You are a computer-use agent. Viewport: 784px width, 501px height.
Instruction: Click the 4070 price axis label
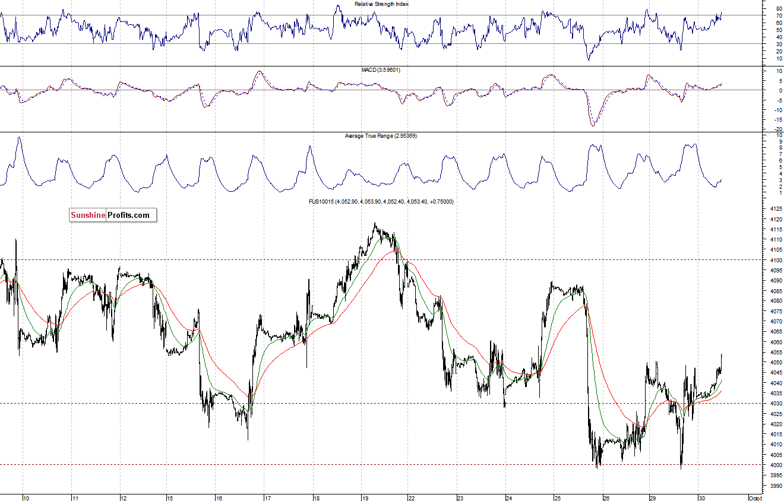pyautogui.click(x=776, y=322)
